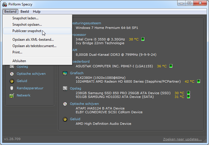The height and width of the screenshot is (145, 209).
Task: Click ASUSTeK COMPUTER INC. P8H67-I text
Action: point(114,66)
